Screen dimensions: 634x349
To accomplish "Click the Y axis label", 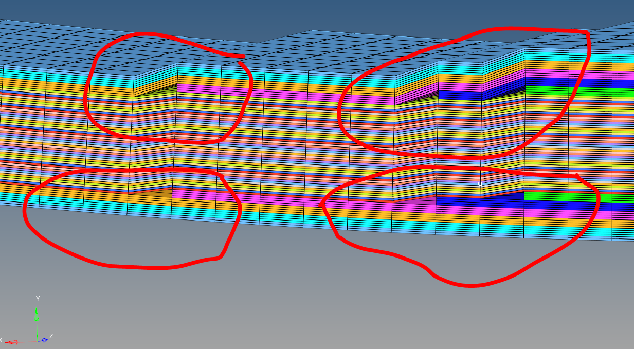I will [x=38, y=298].
